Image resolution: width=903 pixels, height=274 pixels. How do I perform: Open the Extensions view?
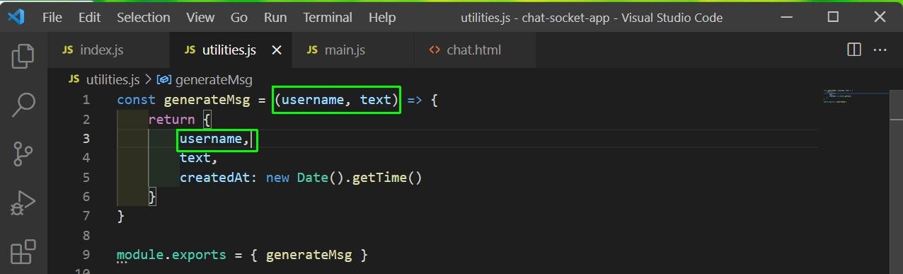23,251
